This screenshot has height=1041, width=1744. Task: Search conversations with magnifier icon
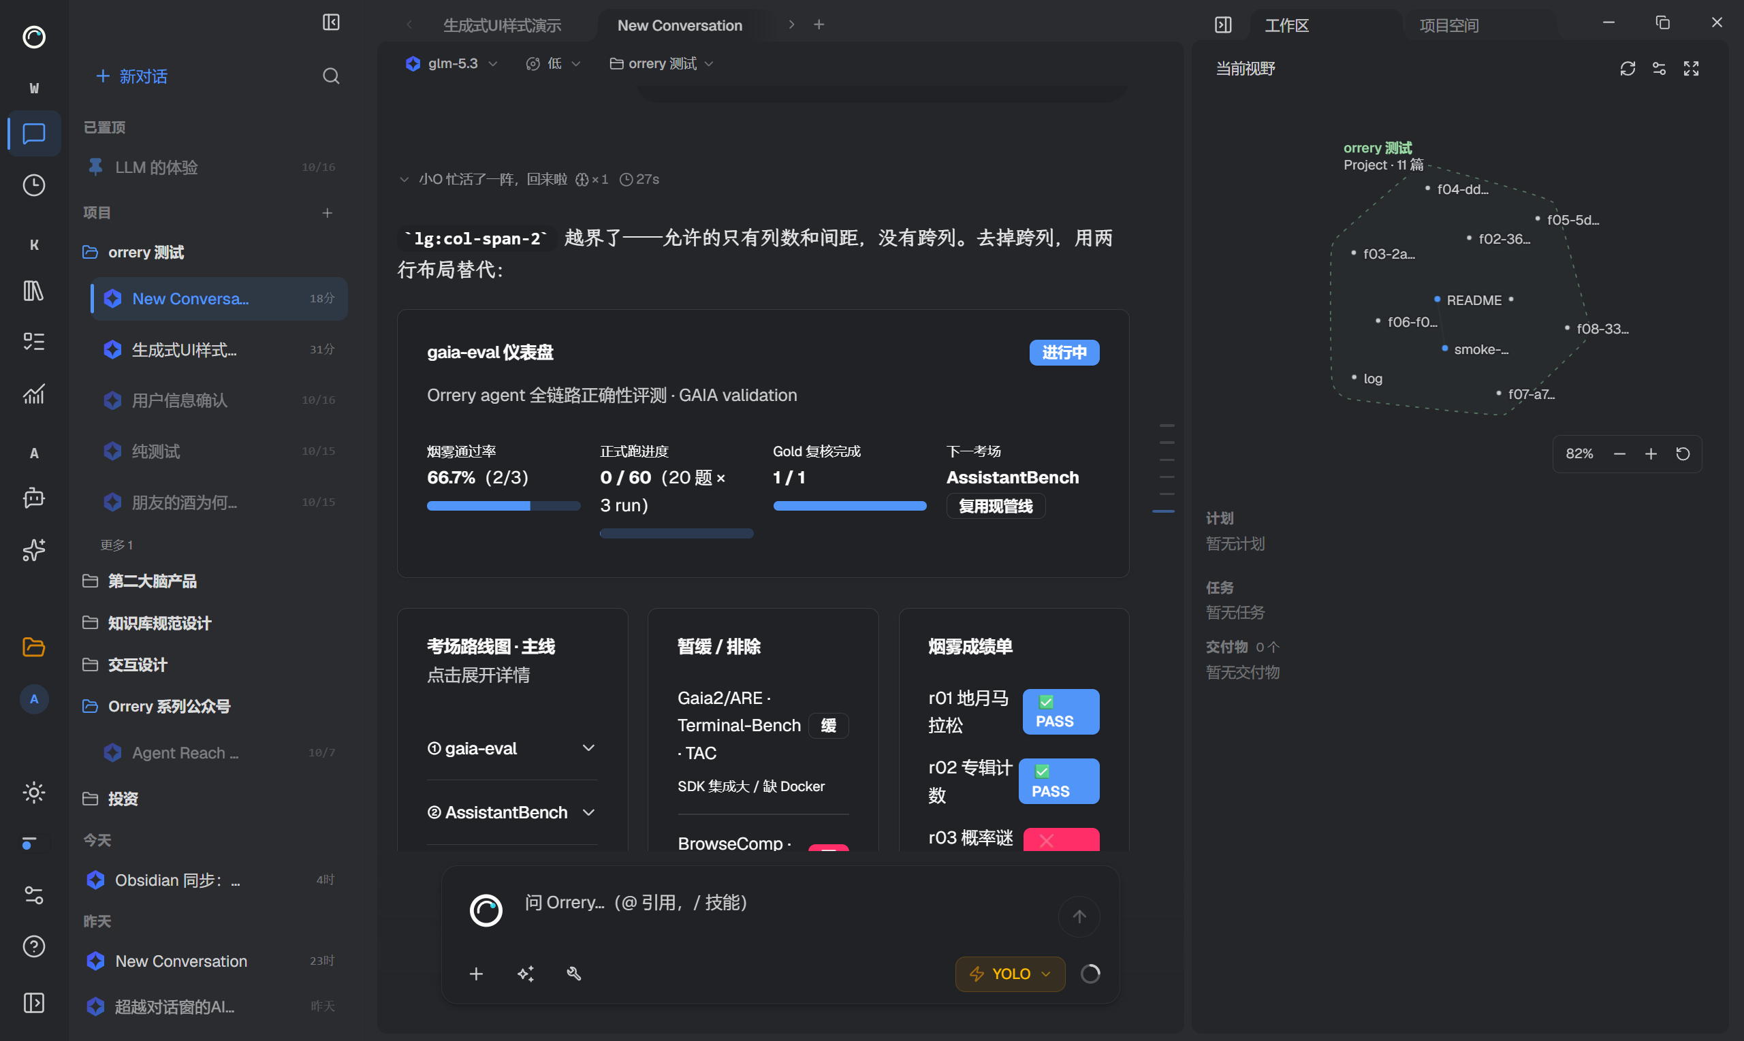coord(331,76)
